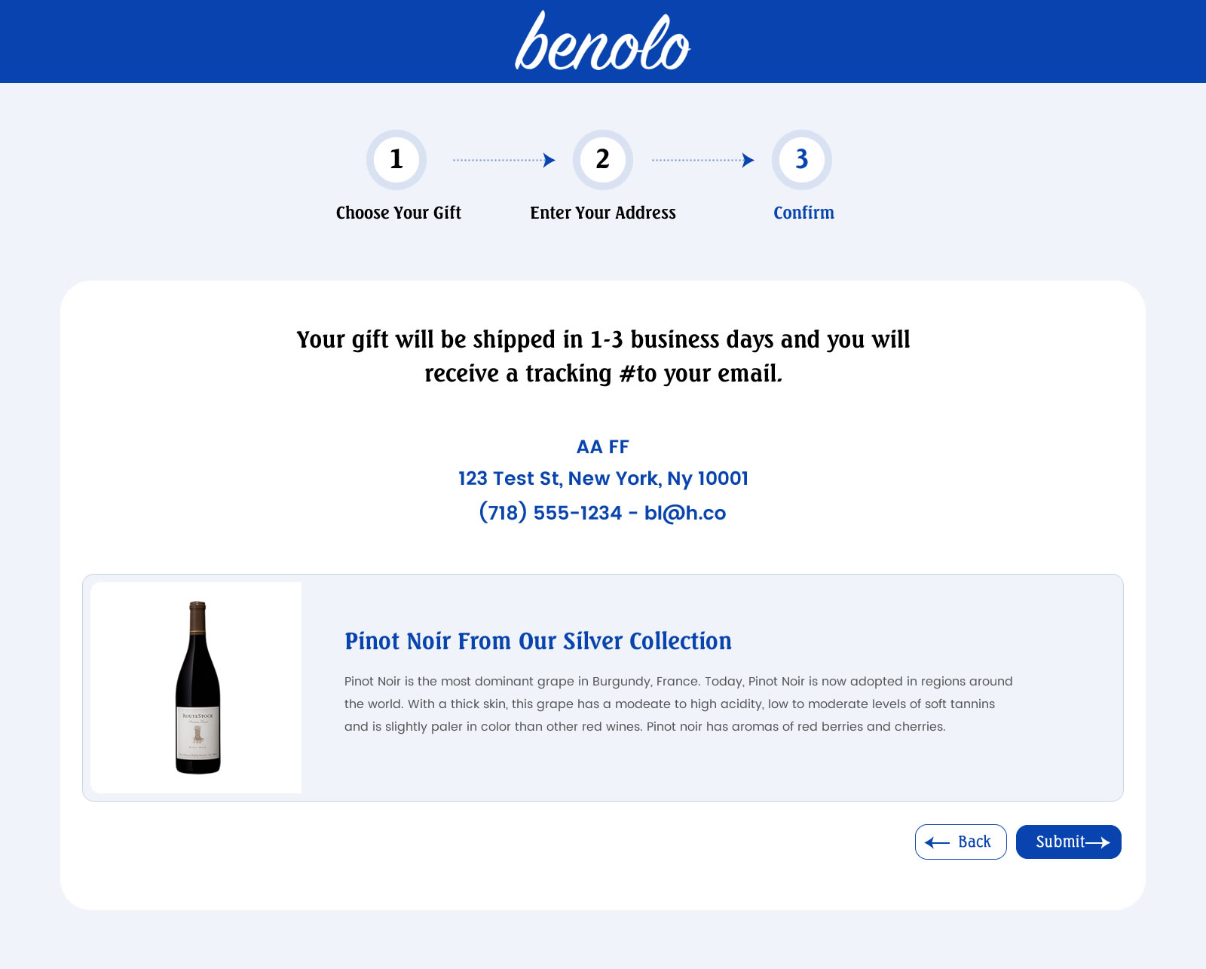The image size is (1206, 969).
Task: Click the 123 Test St address line
Action: tap(602, 478)
